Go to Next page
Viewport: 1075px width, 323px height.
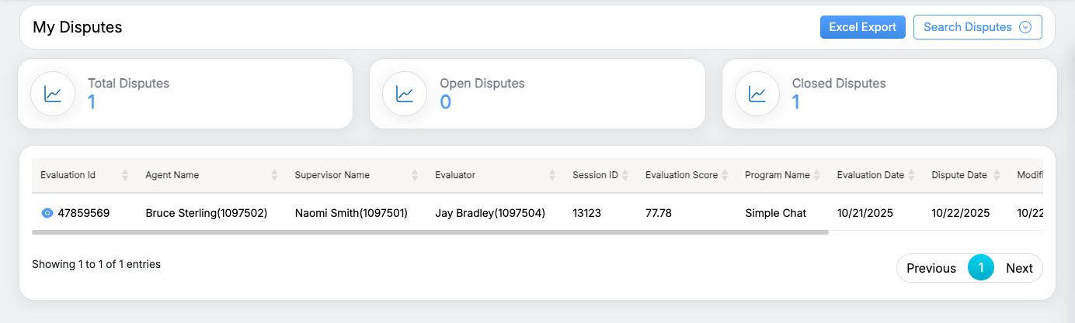click(1019, 268)
